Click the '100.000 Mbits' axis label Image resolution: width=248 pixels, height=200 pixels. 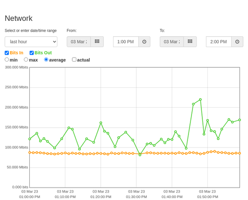point(16,147)
